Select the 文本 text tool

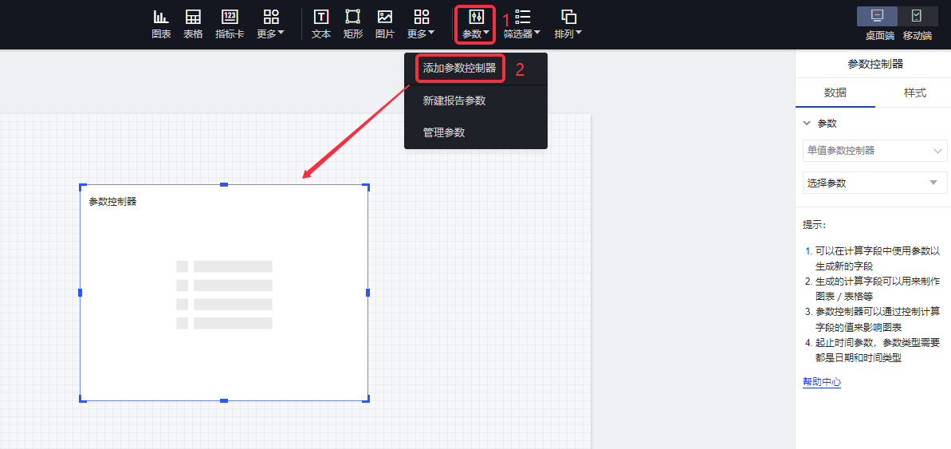321,24
